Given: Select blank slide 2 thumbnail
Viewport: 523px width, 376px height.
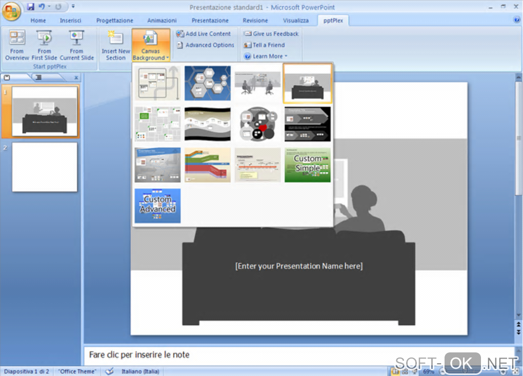Looking at the screenshot, I should click(x=45, y=167).
